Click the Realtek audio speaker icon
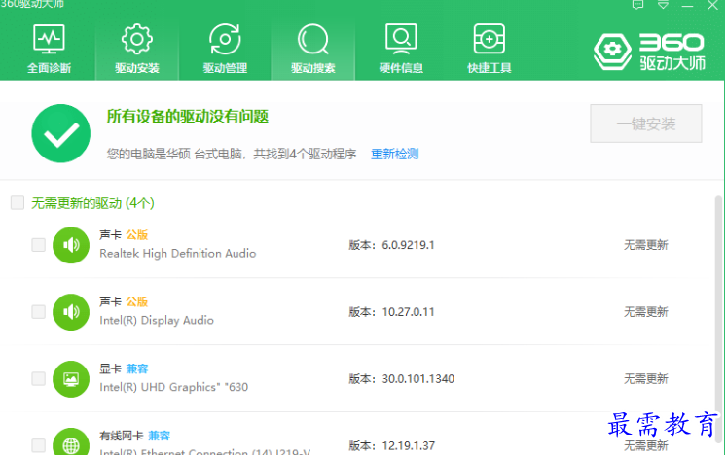Viewport: 726px width, 455px height. pos(71,245)
